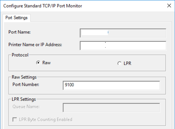Click the greyed "Queue Name:" label
This screenshot has height=129, width=175.
click(x=26, y=107)
